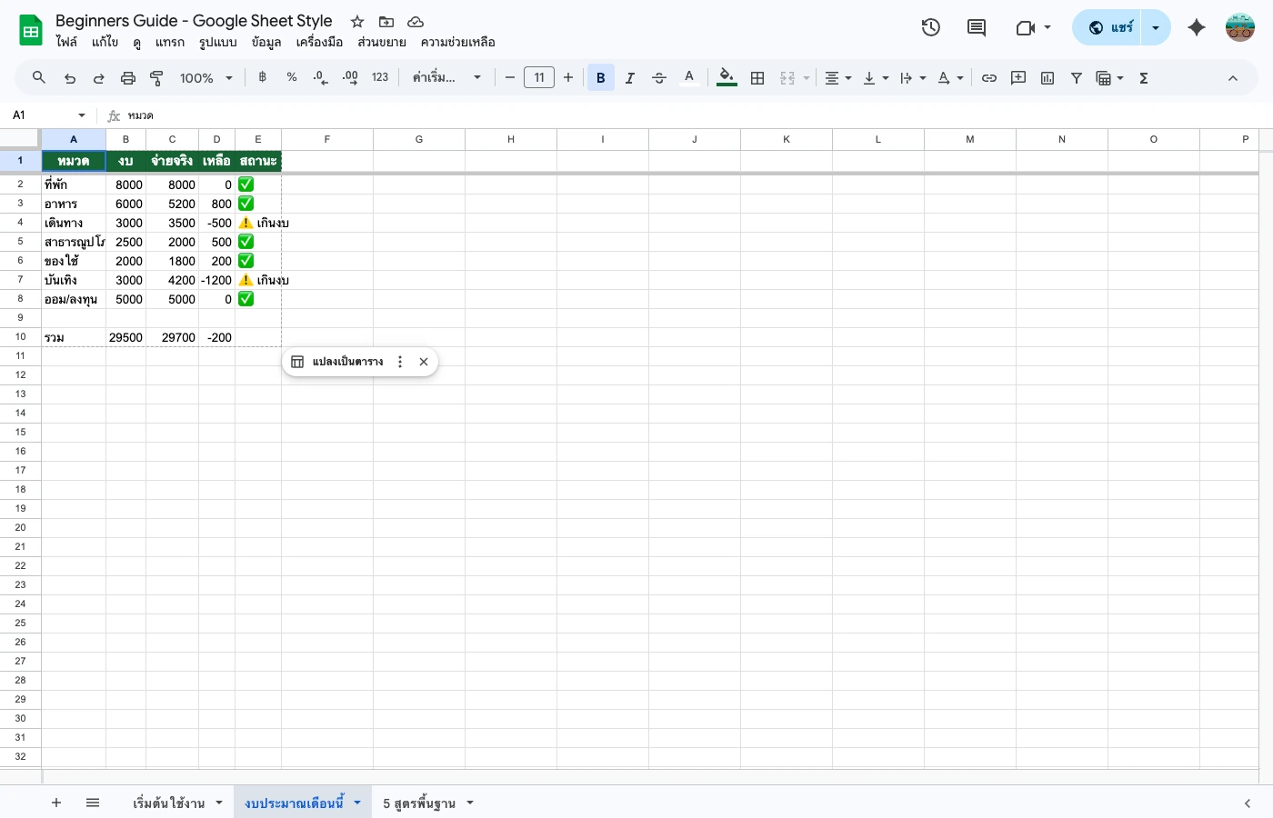Insert a comment using the toolbar icon
Image resolution: width=1273 pixels, height=818 pixels.
pos(1018,77)
